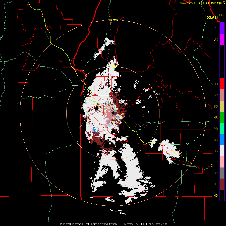Click the DS legend label
226x226 pixels.
[x=215, y=151]
